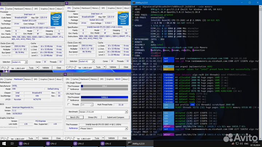The height and width of the screenshot is (147, 262).
Task: Open the Socket #2 selection dropdown
Action: tap(93, 61)
